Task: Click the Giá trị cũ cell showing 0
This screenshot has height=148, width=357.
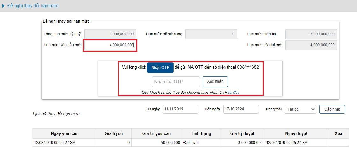Action: pyautogui.click(x=114, y=143)
